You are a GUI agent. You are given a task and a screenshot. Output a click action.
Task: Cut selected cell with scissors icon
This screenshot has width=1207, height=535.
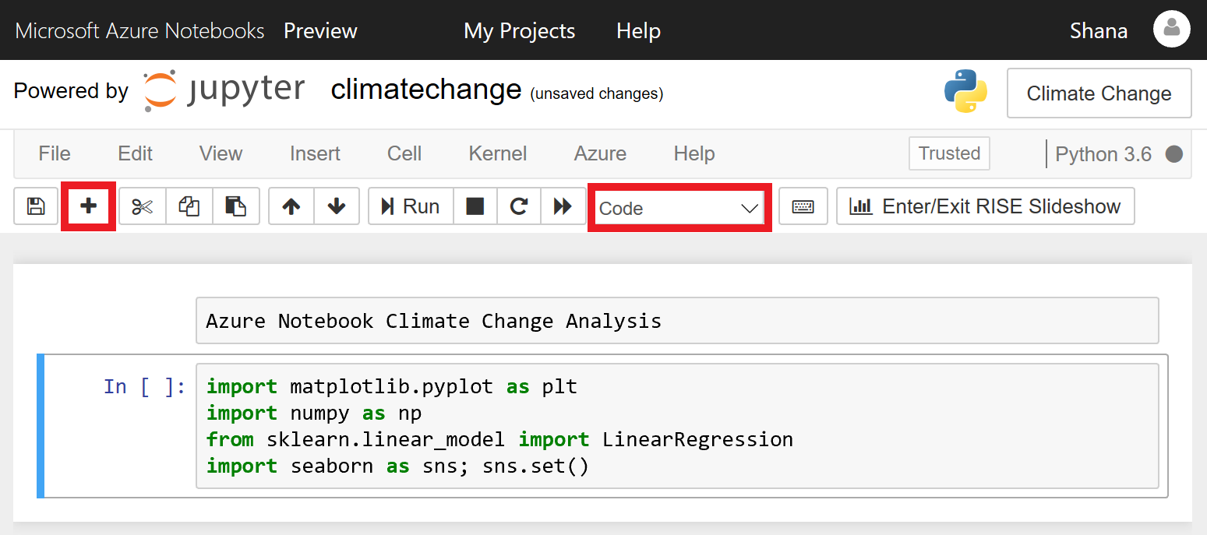(143, 206)
